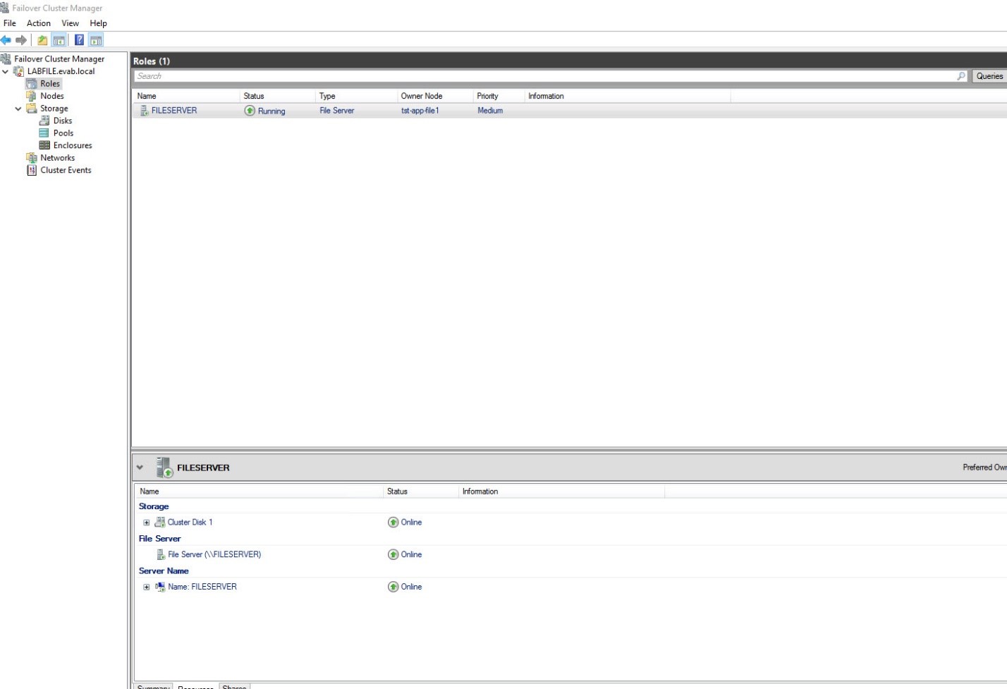
Task: Open Cluster Events from the tree
Action: (x=66, y=170)
